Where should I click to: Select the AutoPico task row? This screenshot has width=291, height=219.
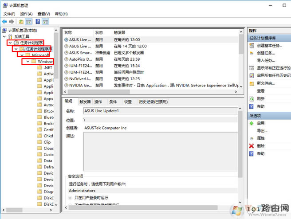[80, 59]
